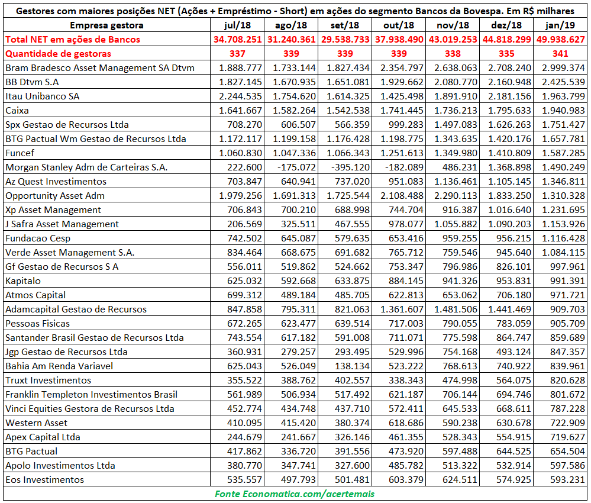591x503 pixels.
Task: Select Franklin Templeton Investimentos Brasil
Action: [x=91, y=394]
